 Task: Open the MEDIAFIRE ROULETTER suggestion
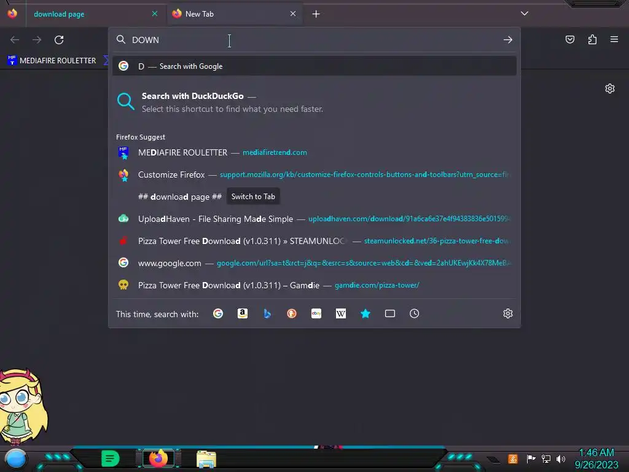tap(314, 152)
